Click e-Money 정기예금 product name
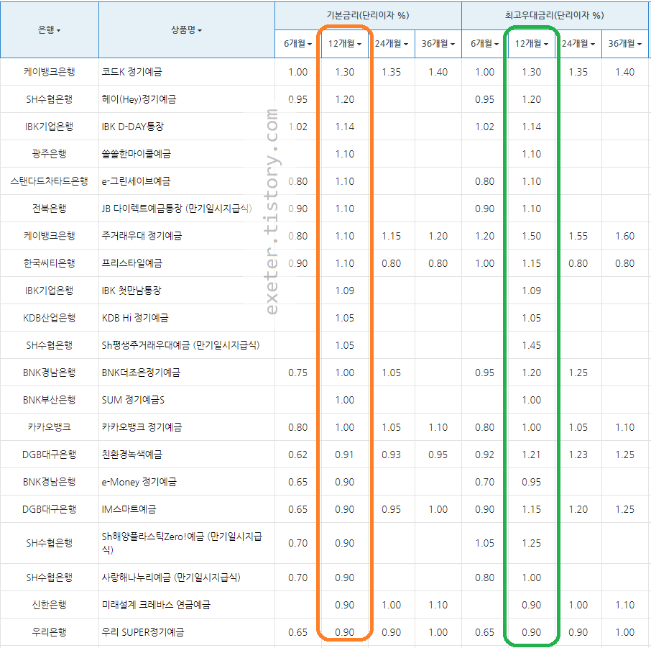 [x=139, y=482]
